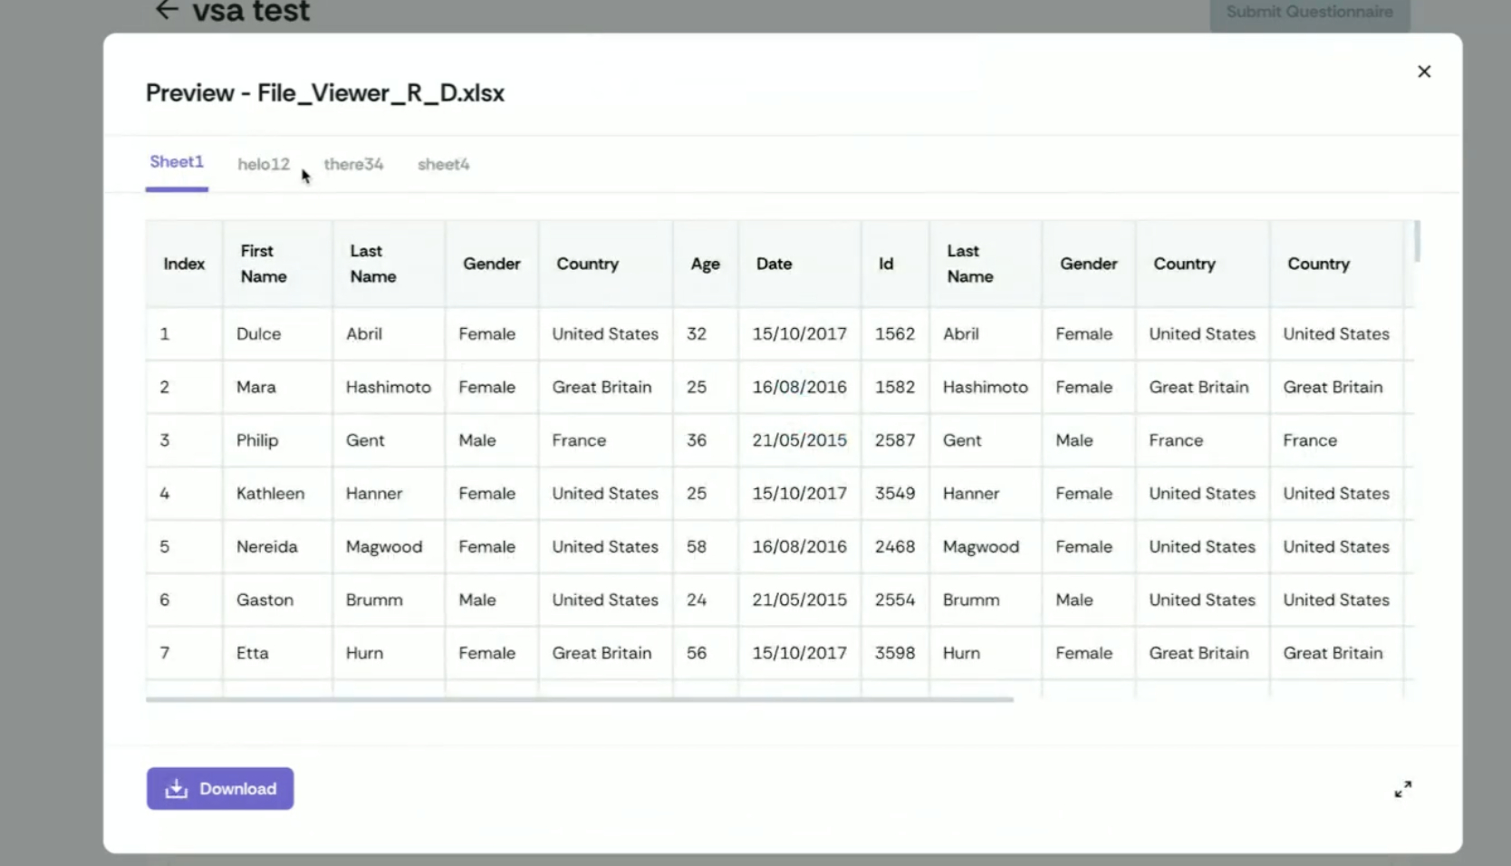Viewport: 1511px width, 866px height.
Task: Click the cell containing Gaston
Action: [x=277, y=600]
